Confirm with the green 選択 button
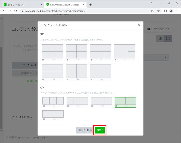 pyautogui.click(x=100, y=130)
